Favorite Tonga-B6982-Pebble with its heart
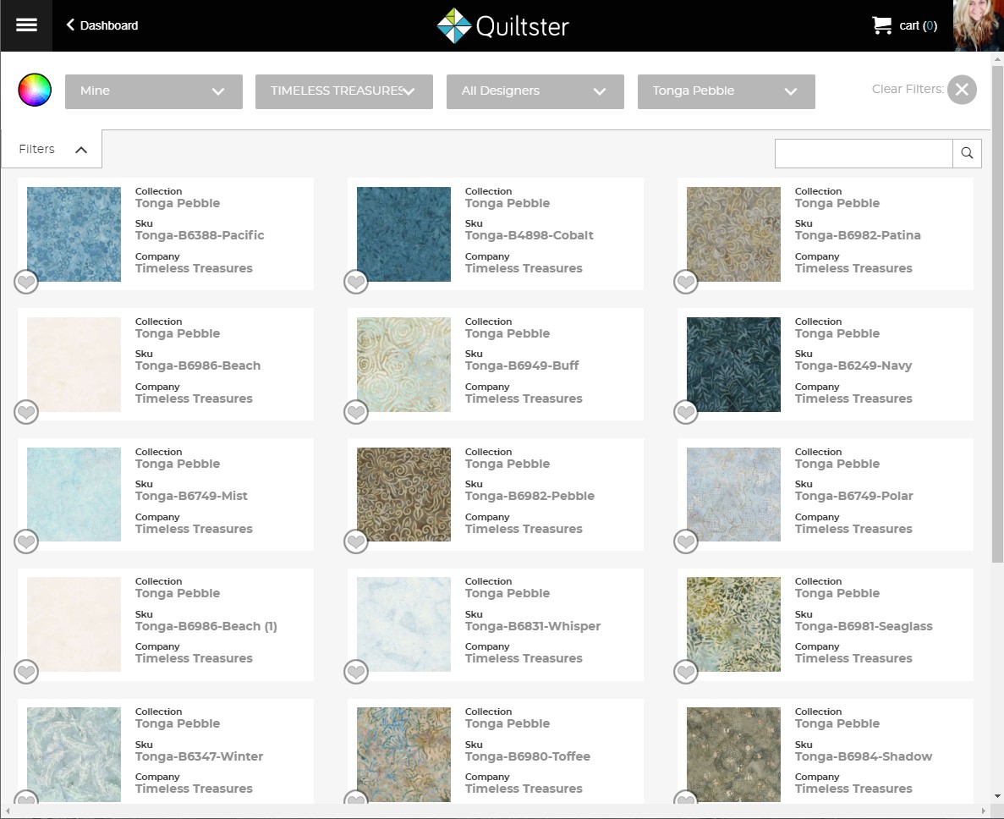Image resolution: width=1004 pixels, height=819 pixels. tap(356, 541)
